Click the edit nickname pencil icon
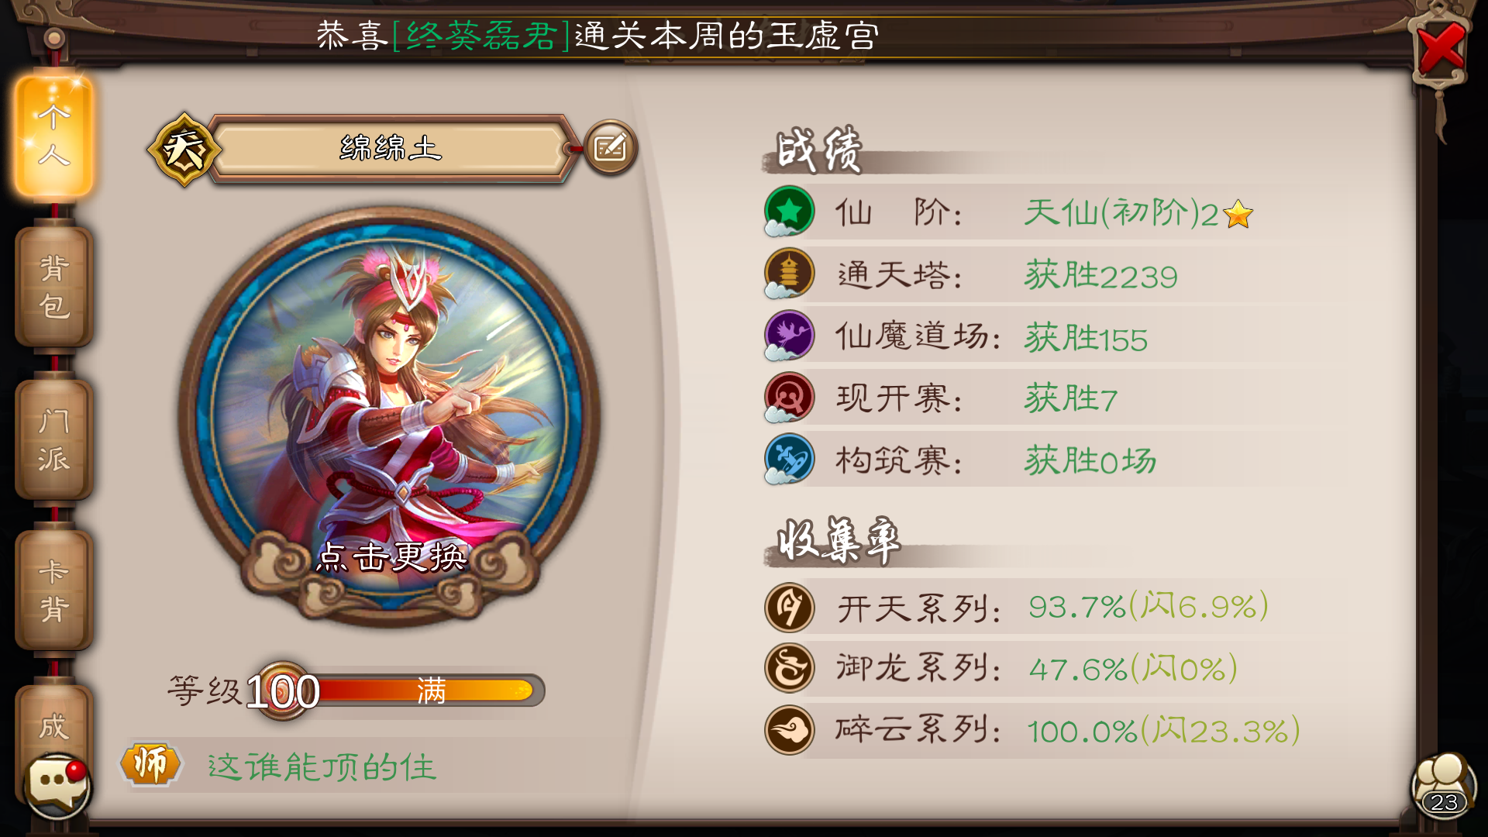 tap(611, 147)
